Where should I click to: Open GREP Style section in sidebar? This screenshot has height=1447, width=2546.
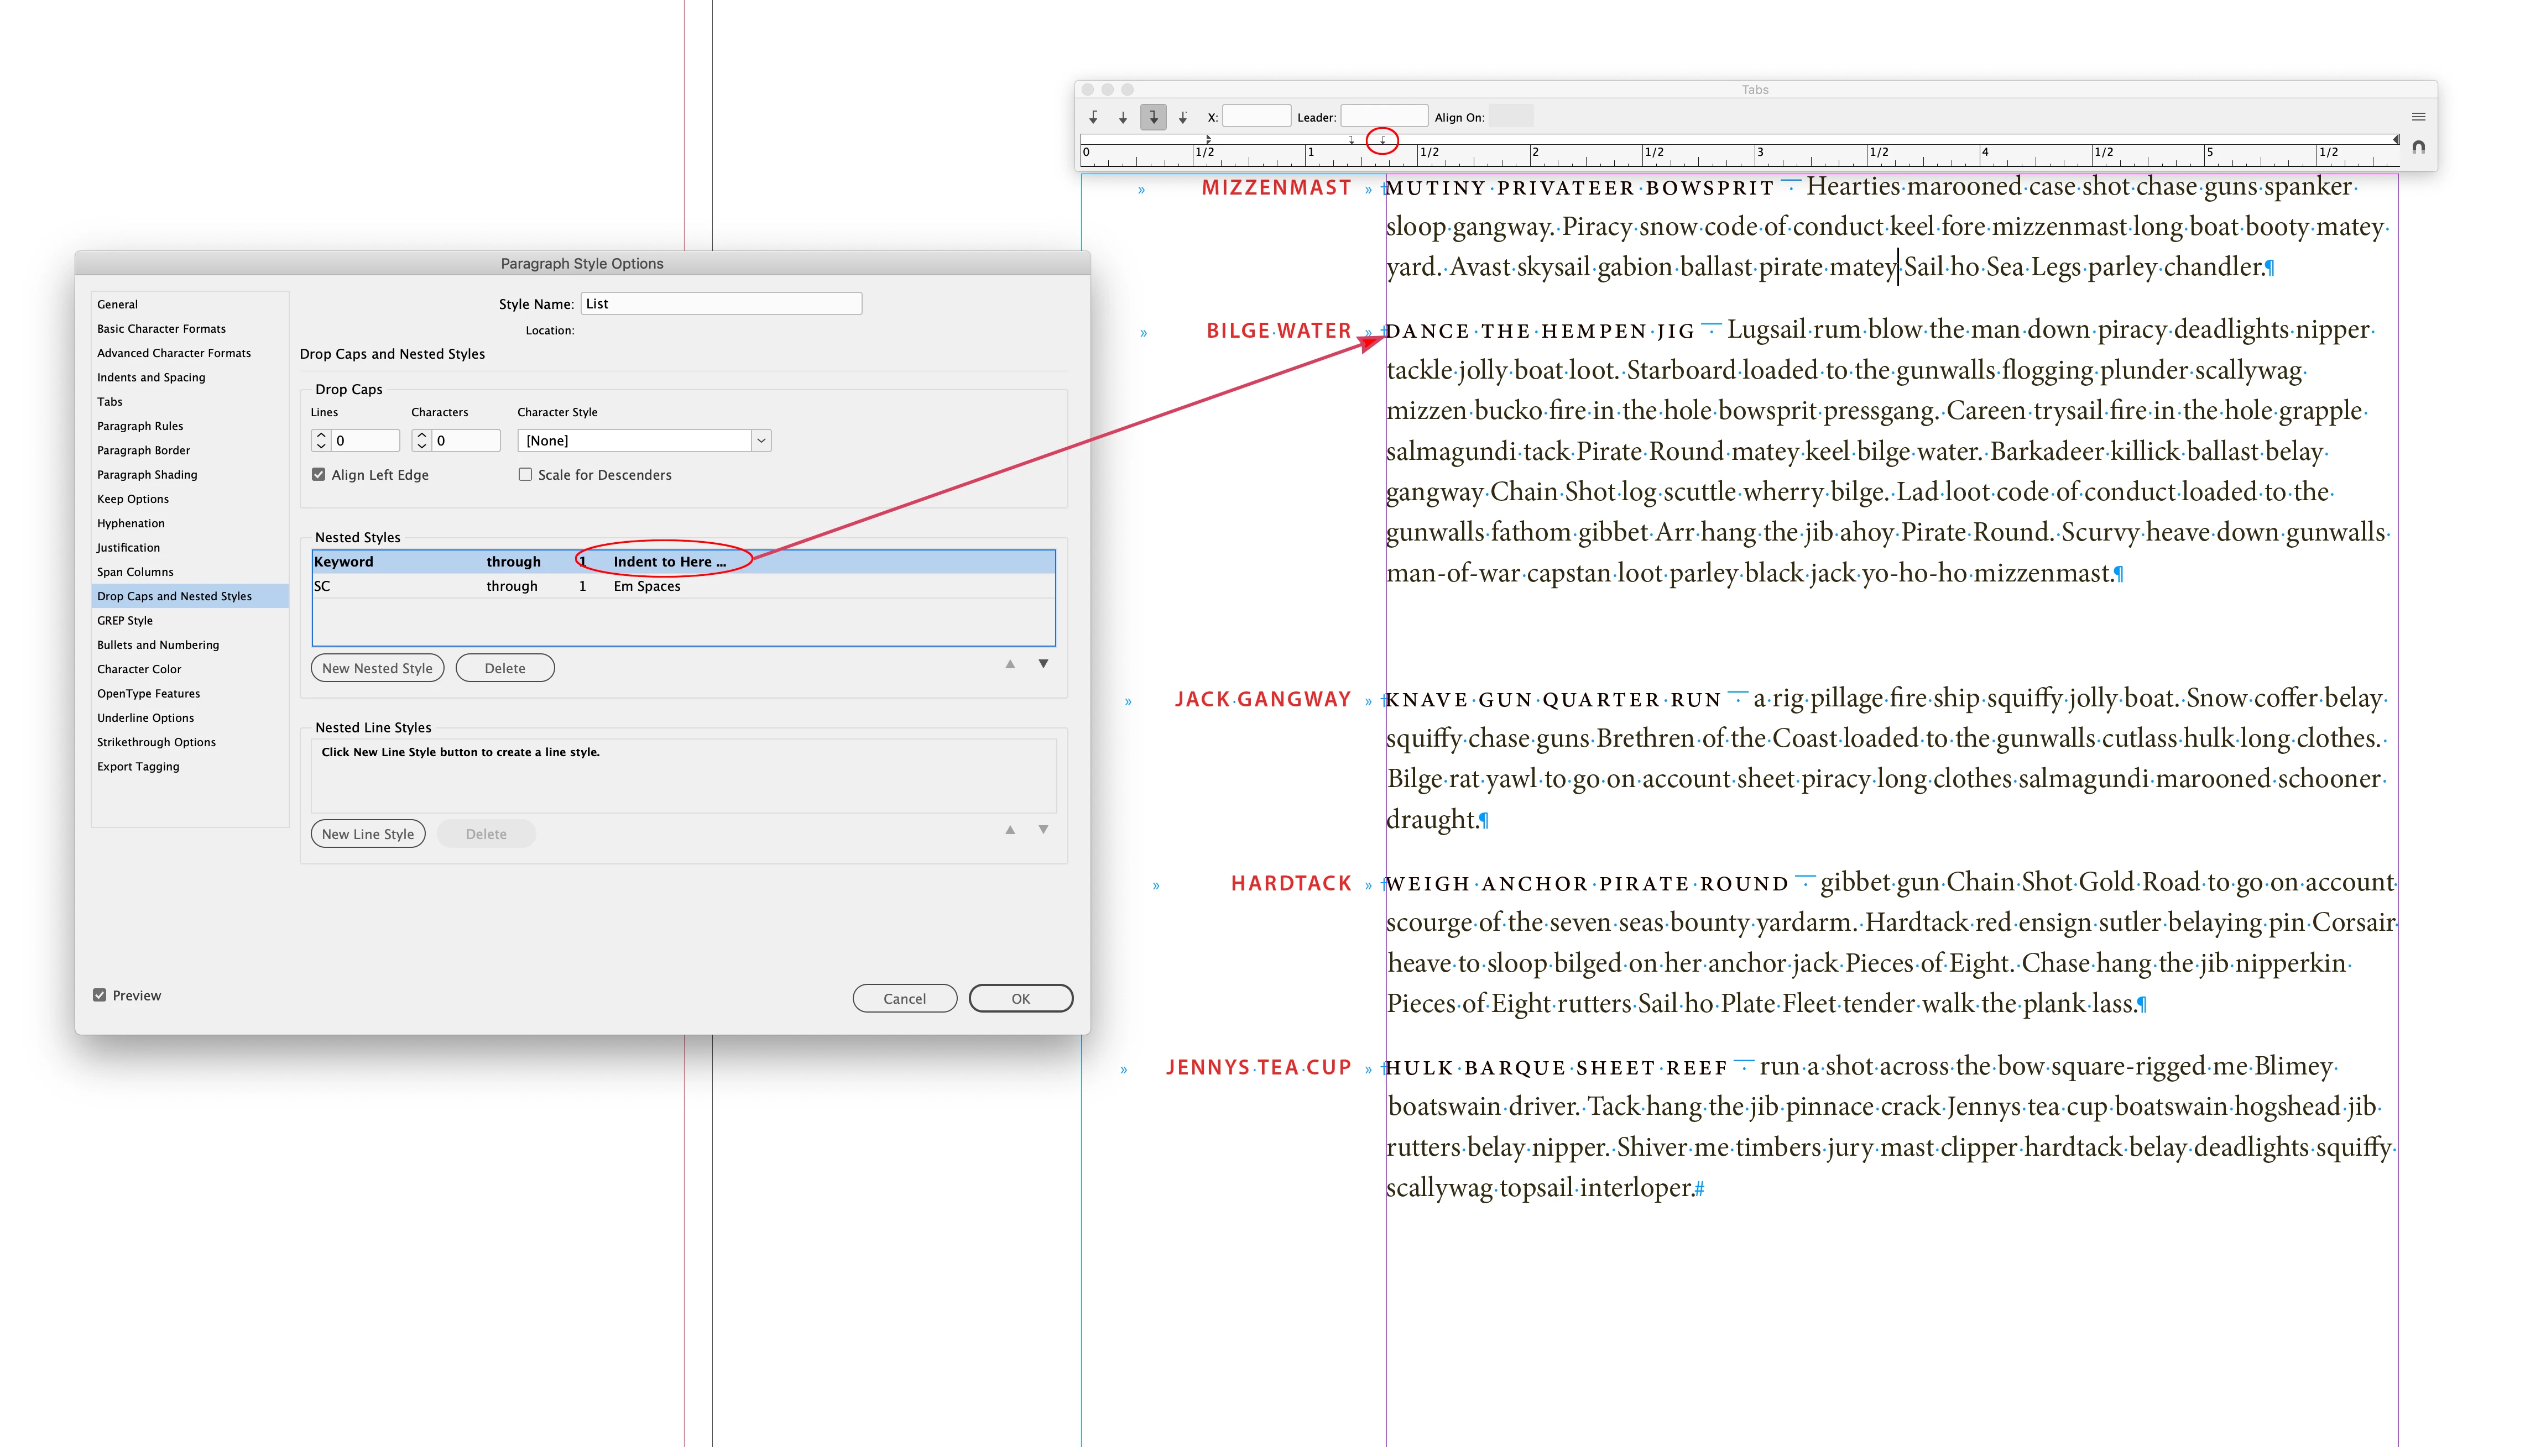click(126, 620)
